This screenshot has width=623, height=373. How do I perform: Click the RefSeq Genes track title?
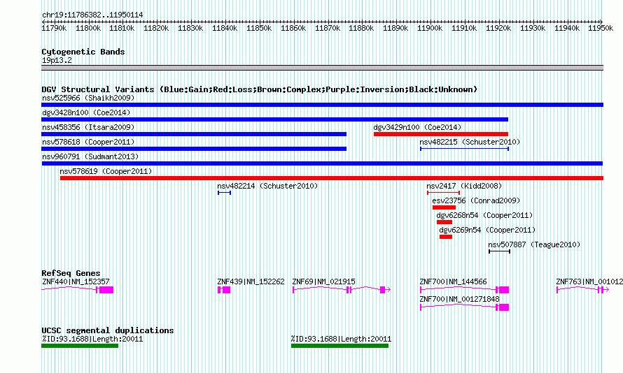coord(71,273)
